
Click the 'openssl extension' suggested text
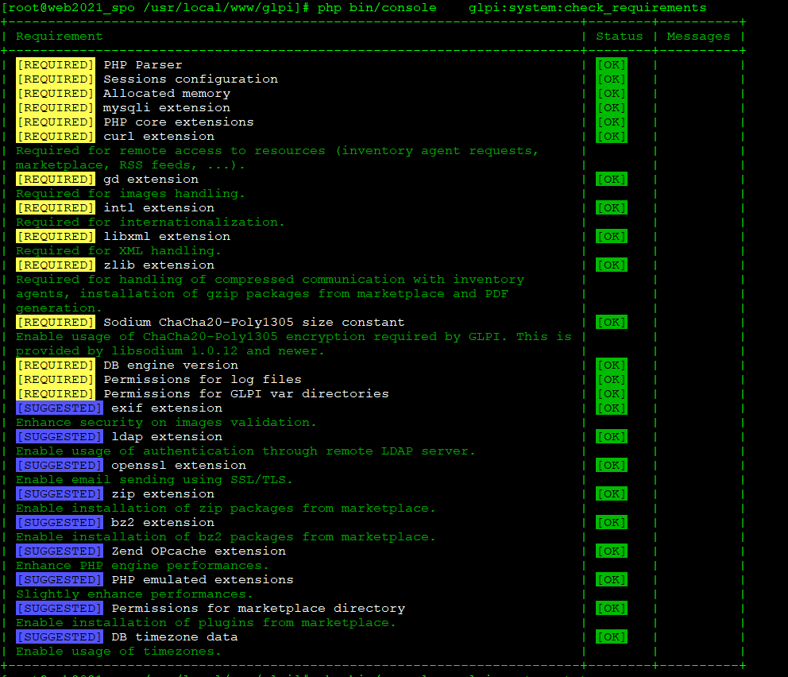(x=179, y=466)
